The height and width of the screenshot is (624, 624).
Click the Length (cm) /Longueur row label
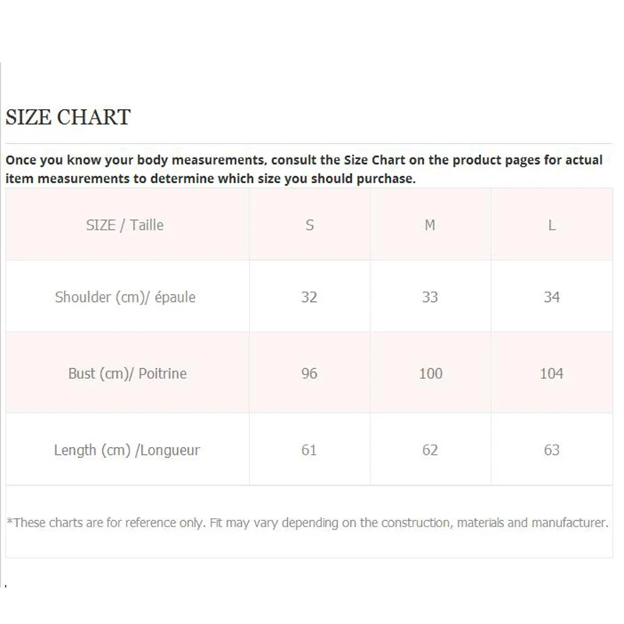pyautogui.click(x=126, y=450)
